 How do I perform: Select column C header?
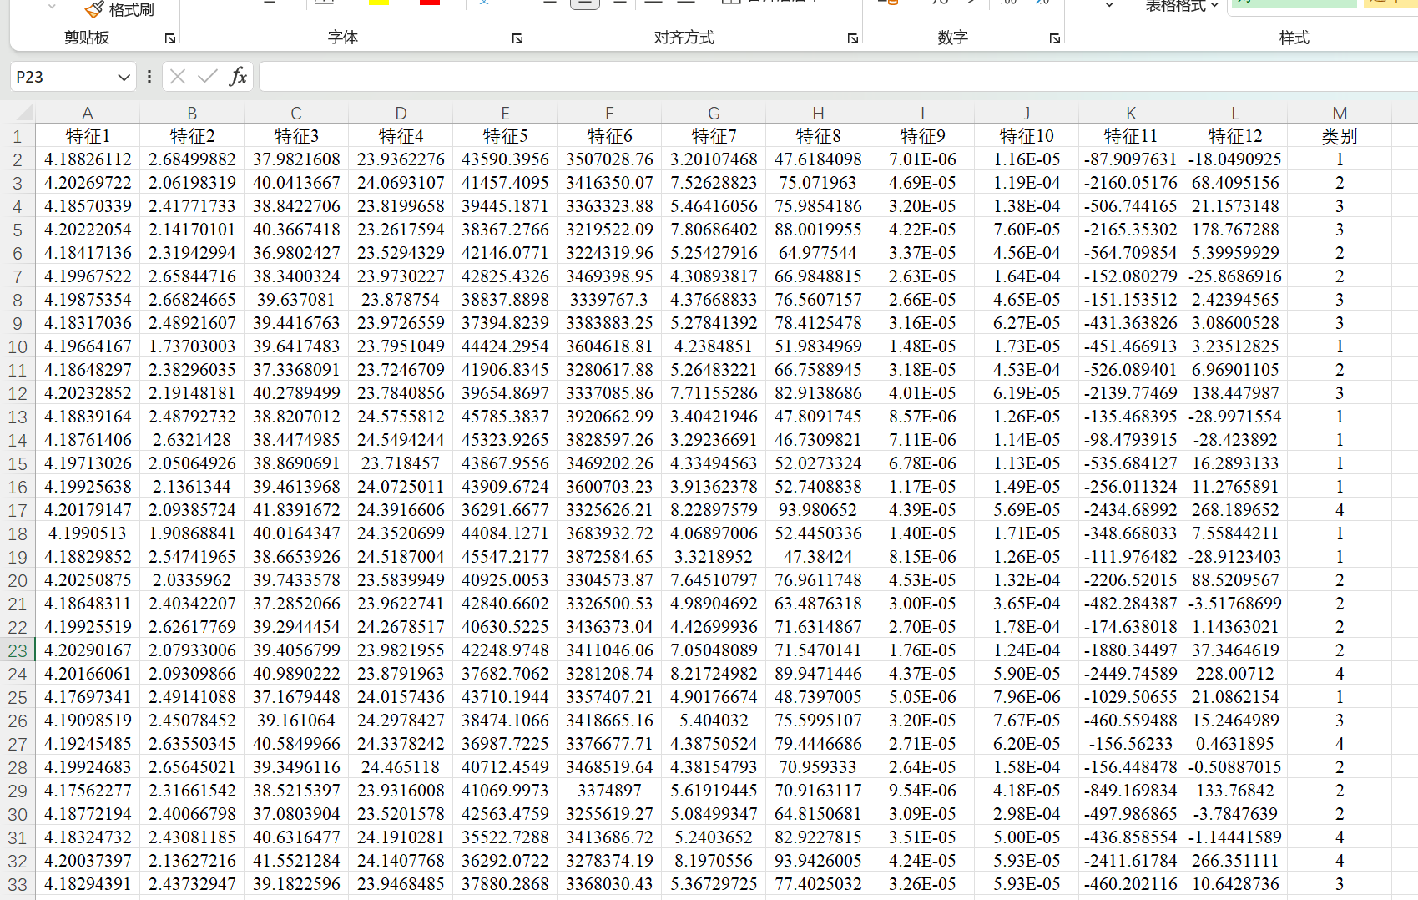(296, 114)
